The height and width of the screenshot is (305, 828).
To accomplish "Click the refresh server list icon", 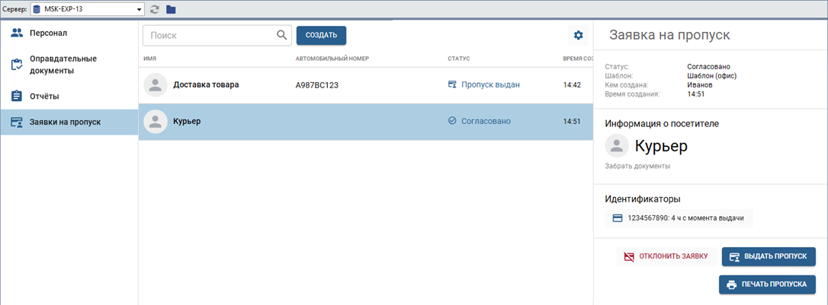I will pos(155,9).
